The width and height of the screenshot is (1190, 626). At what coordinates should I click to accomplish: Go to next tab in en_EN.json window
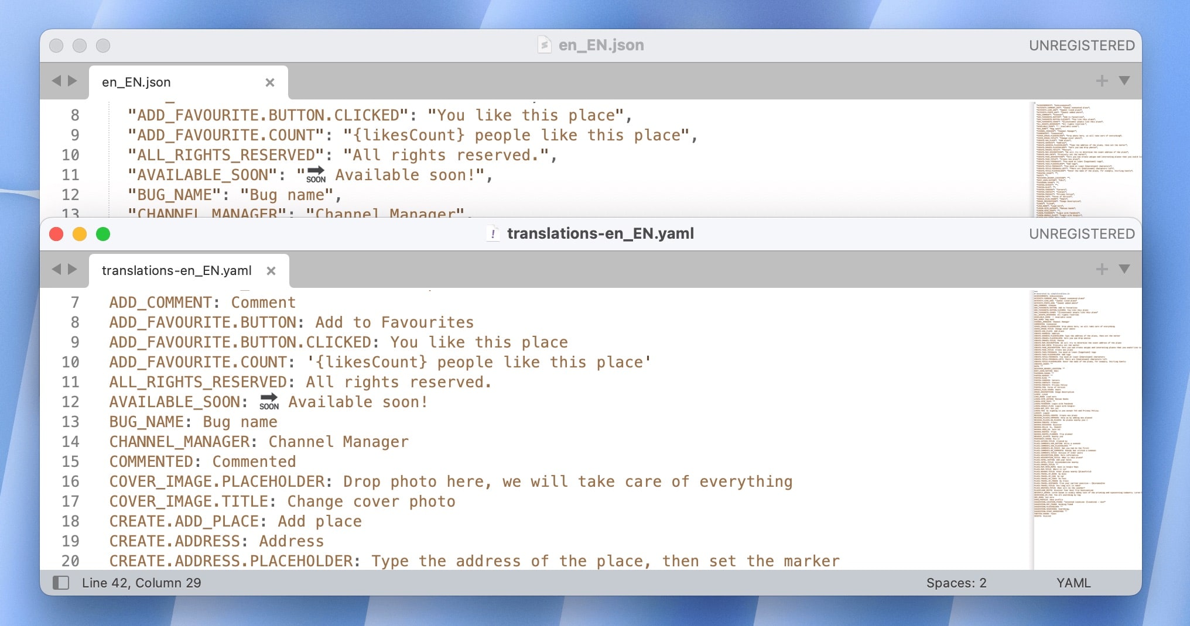[x=73, y=81]
